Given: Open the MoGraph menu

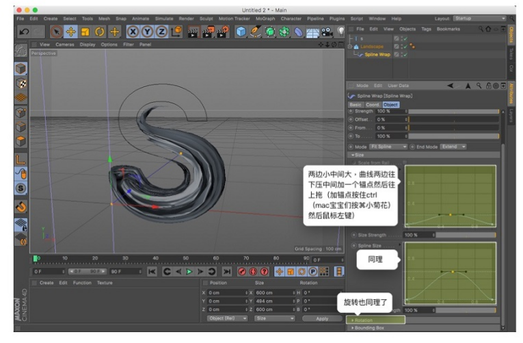Looking at the screenshot, I should (x=265, y=18).
